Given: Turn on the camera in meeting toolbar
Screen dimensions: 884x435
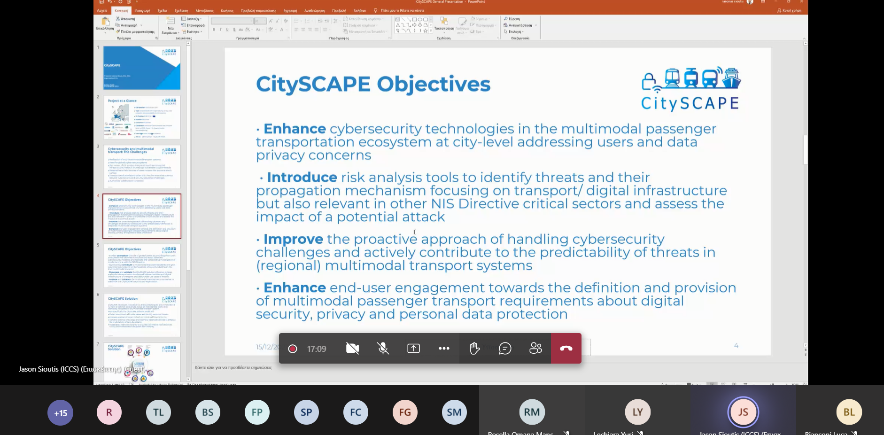Looking at the screenshot, I should (x=352, y=349).
